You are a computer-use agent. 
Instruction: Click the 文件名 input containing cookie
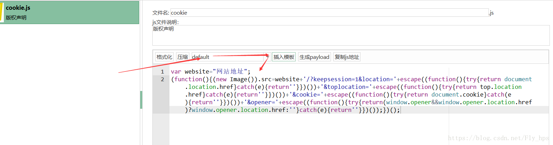point(329,13)
